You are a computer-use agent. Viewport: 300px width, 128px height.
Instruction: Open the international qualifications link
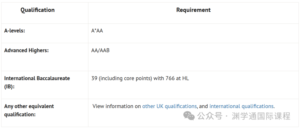pos(241,106)
